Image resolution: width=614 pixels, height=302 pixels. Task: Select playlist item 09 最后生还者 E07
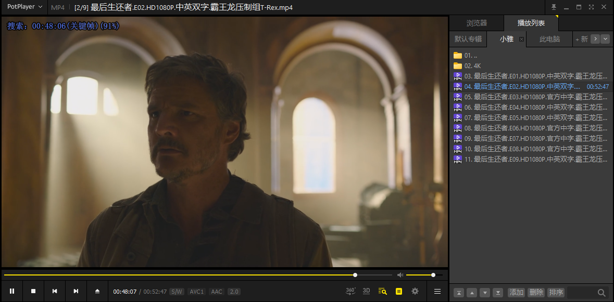tap(531, 139)
